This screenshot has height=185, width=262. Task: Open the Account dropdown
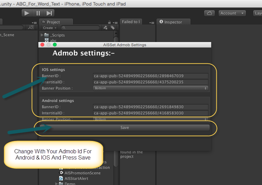coord(232,13)
